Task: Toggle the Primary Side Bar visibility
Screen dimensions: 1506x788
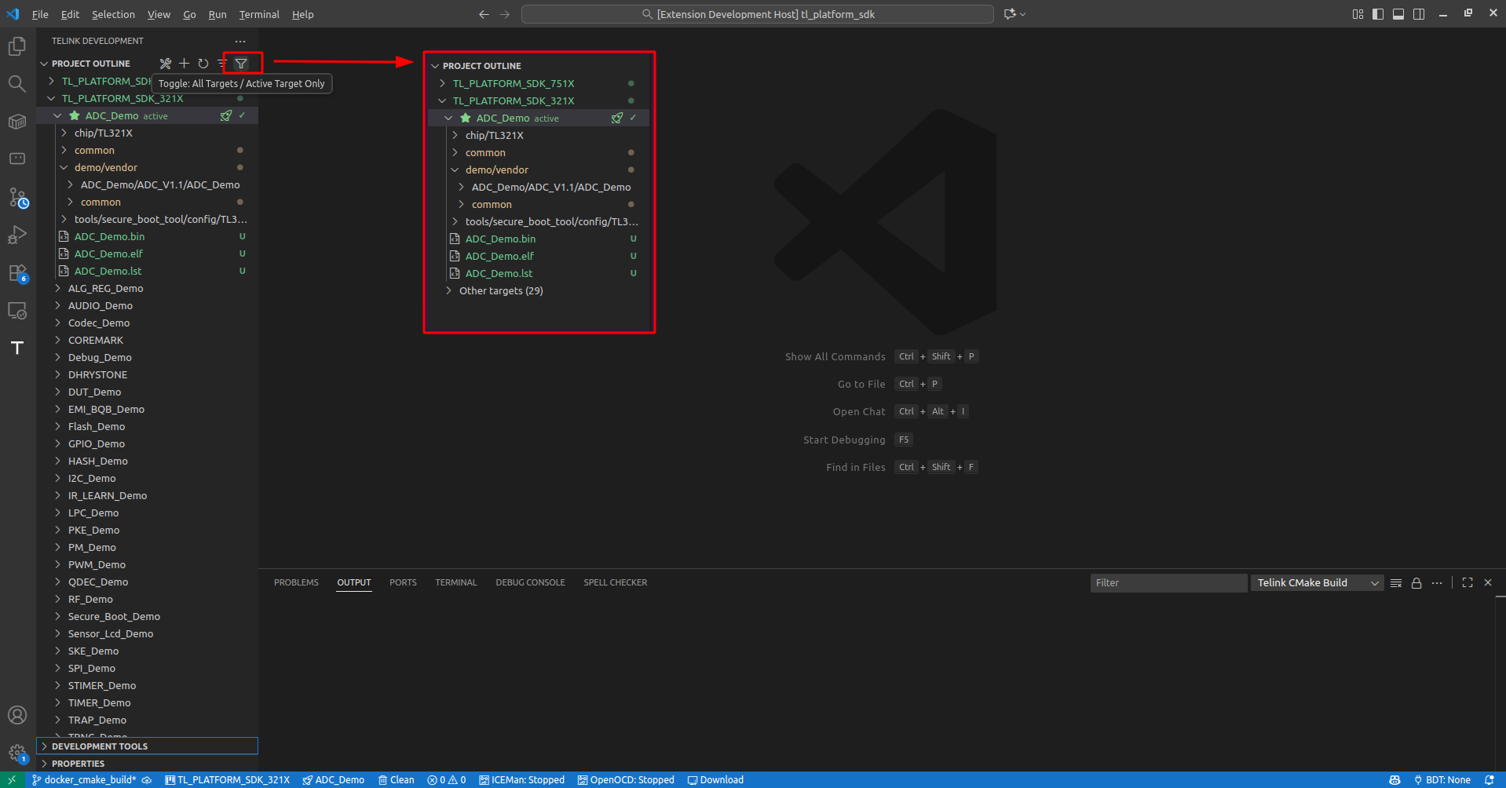Action: point(1378,14)
